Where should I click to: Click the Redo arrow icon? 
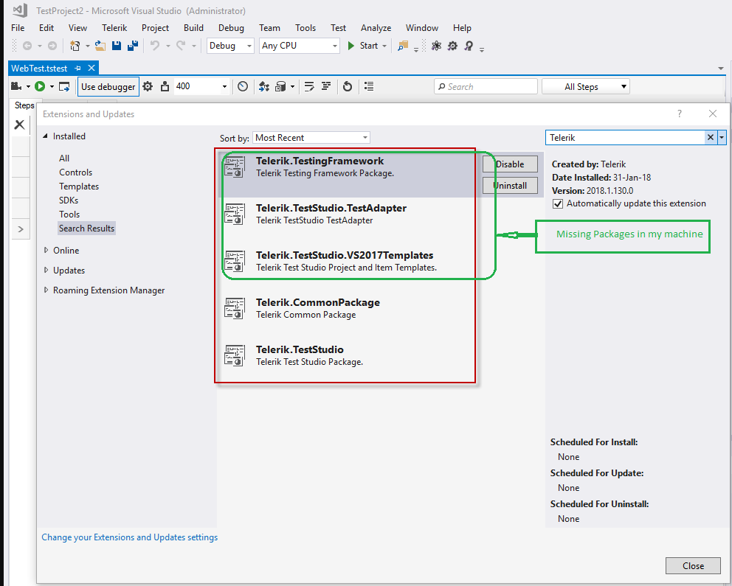181,46
